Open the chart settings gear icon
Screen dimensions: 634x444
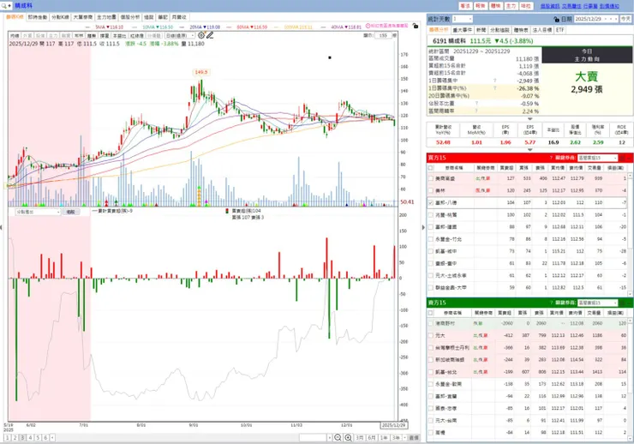click(x=201, y=36)
